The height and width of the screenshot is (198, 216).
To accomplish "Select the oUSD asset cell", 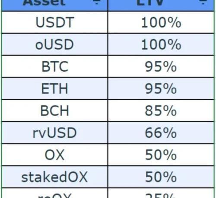I will (x=54, y=45).
